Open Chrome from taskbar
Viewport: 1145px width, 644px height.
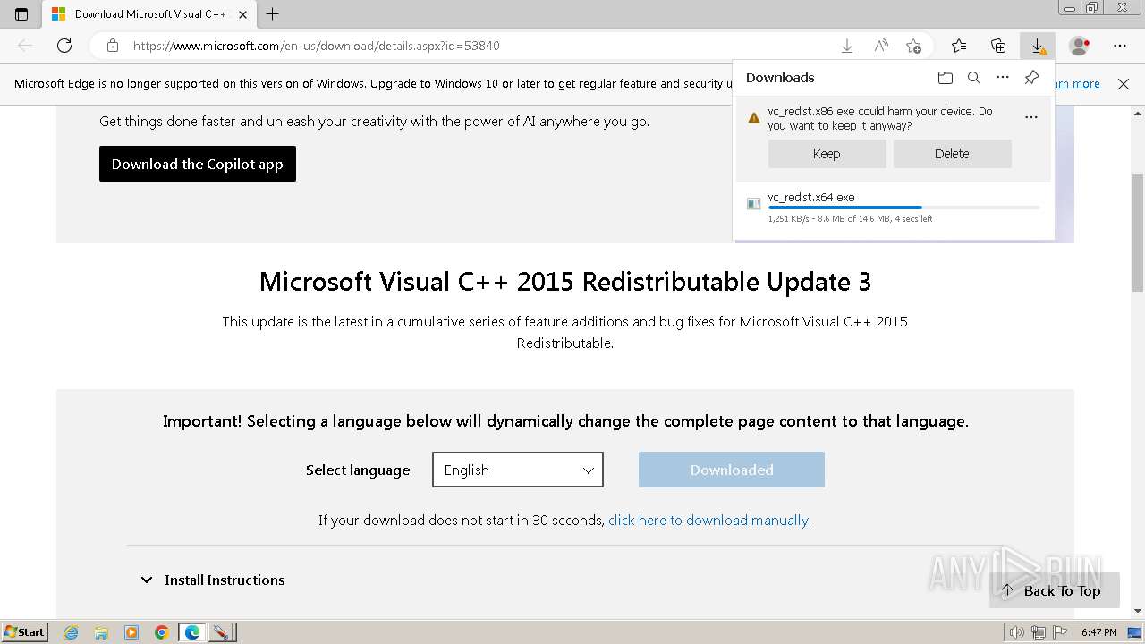tap(161, 632)
